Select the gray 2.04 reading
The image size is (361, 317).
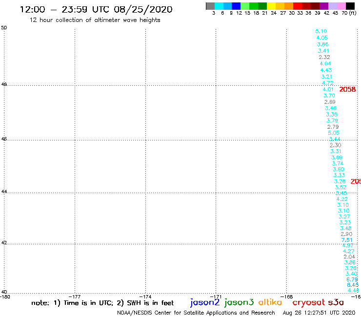(349, 257)
